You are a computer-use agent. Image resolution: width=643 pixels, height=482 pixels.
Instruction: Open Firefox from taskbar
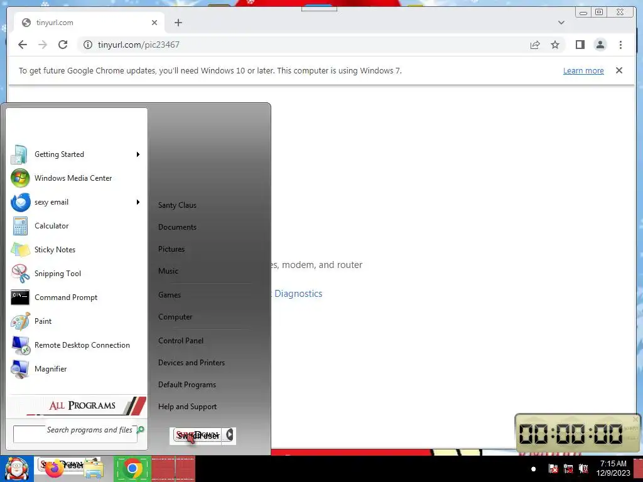[x=55, y=468]
